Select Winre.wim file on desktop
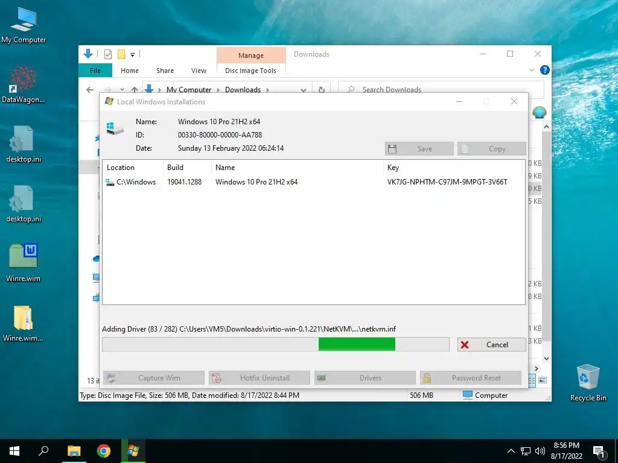This screenshot has height=463, width=618. coord(24,263)
